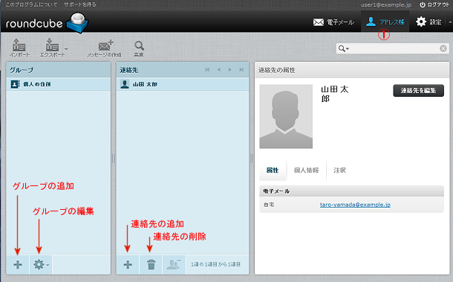The height and width of the screenshot is (282, 453).
Task: Open このプログラムについて about link
Action: pos(31,4)
